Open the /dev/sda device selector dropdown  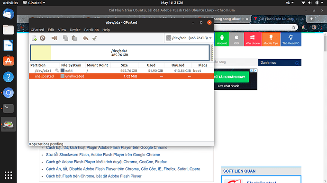189,38
